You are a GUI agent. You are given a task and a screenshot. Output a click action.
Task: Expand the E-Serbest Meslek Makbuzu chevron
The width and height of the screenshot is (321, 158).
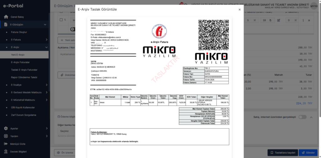point(47,92)
